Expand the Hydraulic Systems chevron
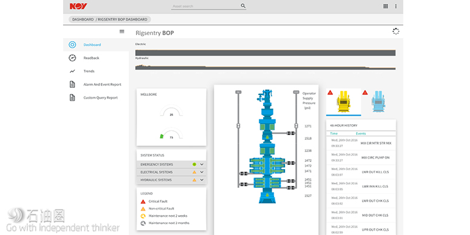 pyautogui.click(x=202, y=180)
